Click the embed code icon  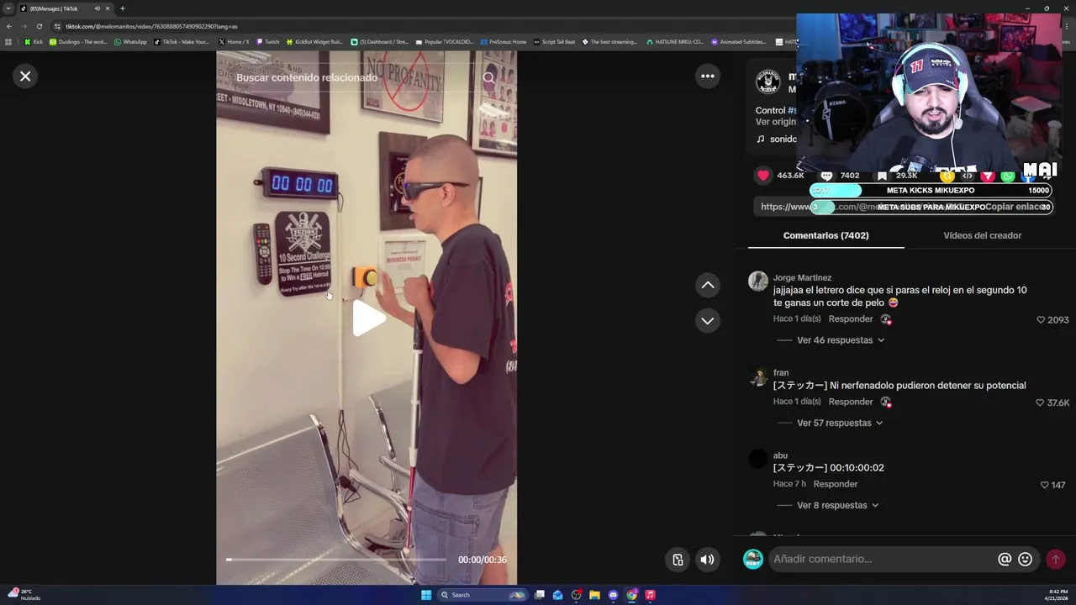point(968,176)
